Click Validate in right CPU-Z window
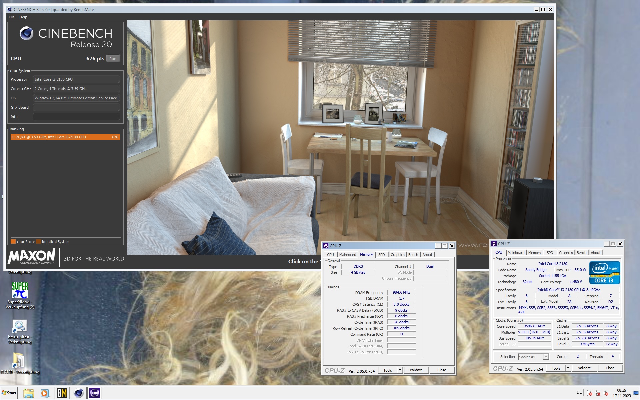The height and width of the screenshot is (400, 640). 584,368
